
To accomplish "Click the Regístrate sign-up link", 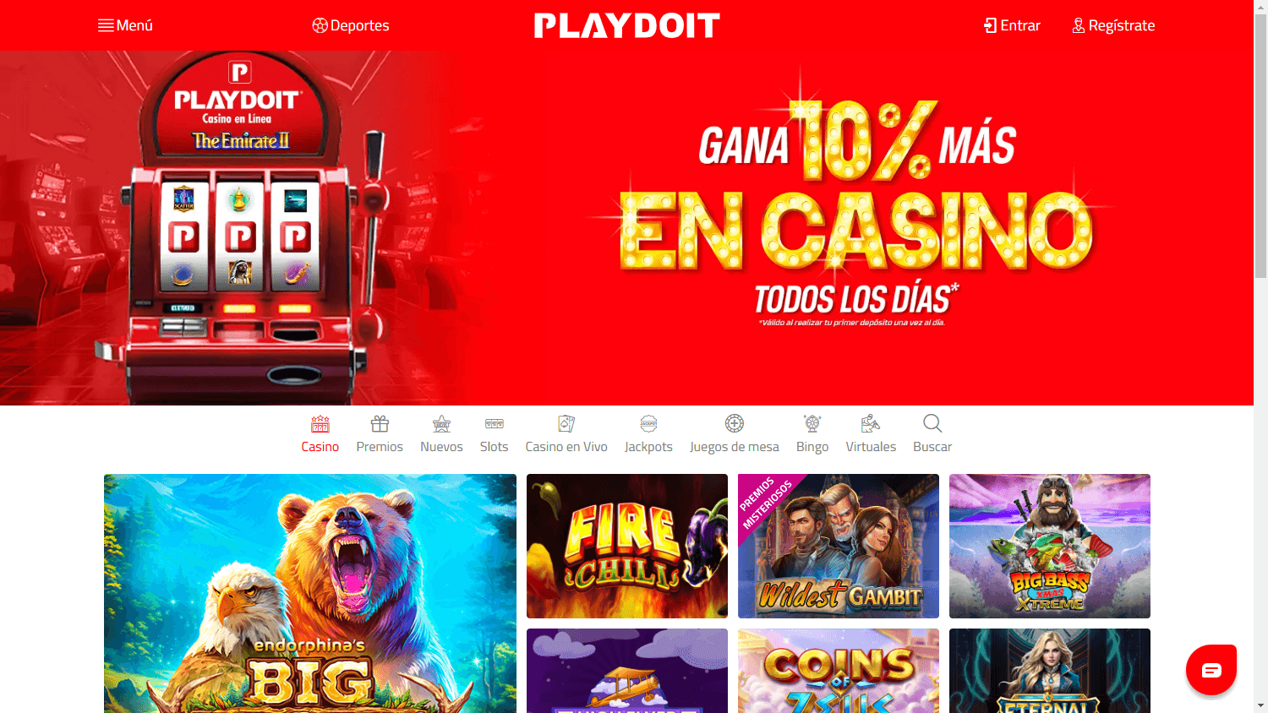I will 1113,25.
